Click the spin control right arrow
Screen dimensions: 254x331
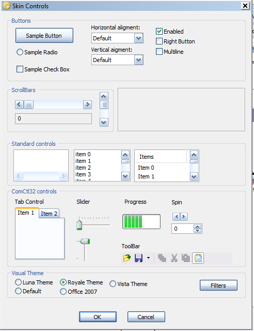(184, 216)
